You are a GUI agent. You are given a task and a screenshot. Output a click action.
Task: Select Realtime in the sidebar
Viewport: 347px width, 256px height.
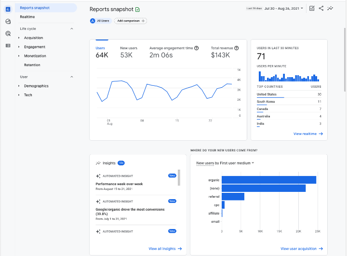27,17
